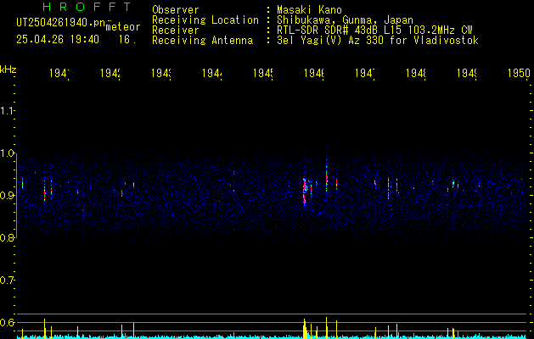Select the observer name Masaki Kano
Image resolution: width=534 pixels, height=339 pixels.
click(x=309, y=10)
